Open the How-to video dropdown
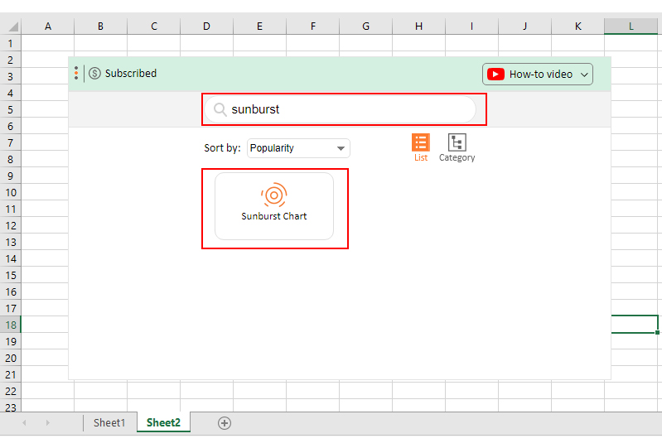Image resolution: width=662 pixels, height=448 pixels. [x=538, y=75]
